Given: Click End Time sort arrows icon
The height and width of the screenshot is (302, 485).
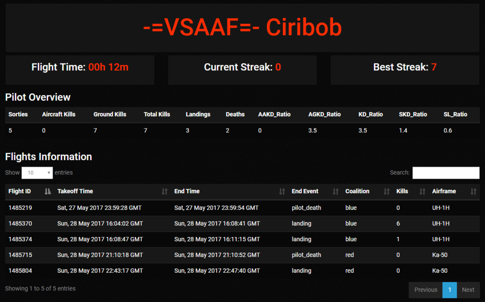Looking at the screenshot, I should 282,191.
